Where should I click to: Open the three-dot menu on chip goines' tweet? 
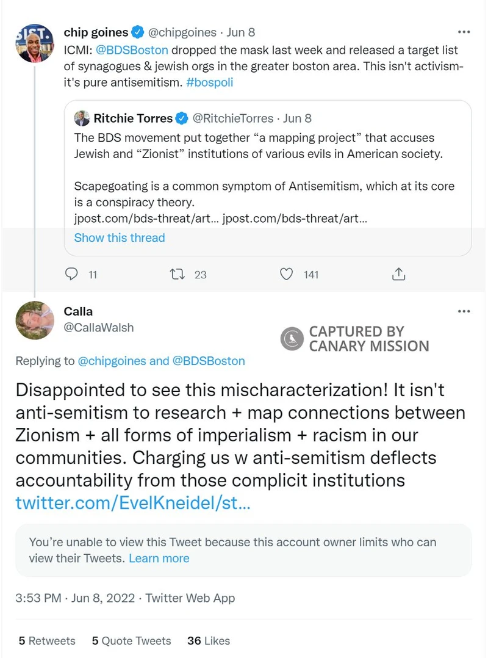pos(464,32)
